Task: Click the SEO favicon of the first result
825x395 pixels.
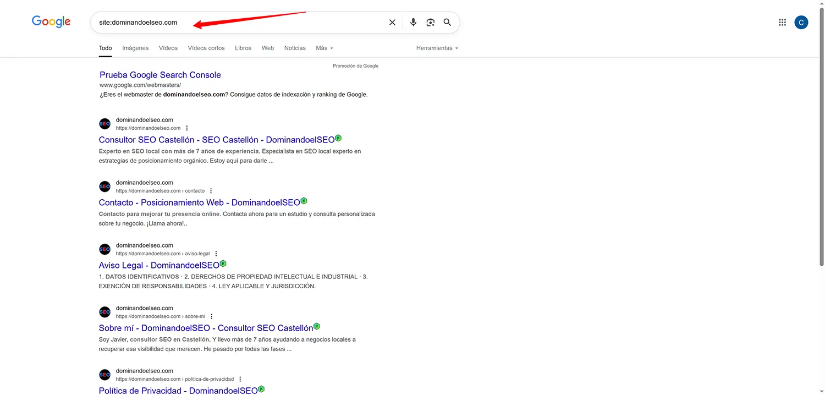Action: tap(105, 124)
